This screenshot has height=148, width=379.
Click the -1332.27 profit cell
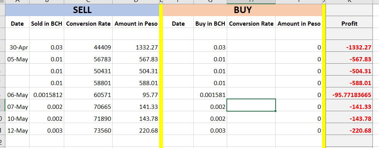(x=349, y=47)
